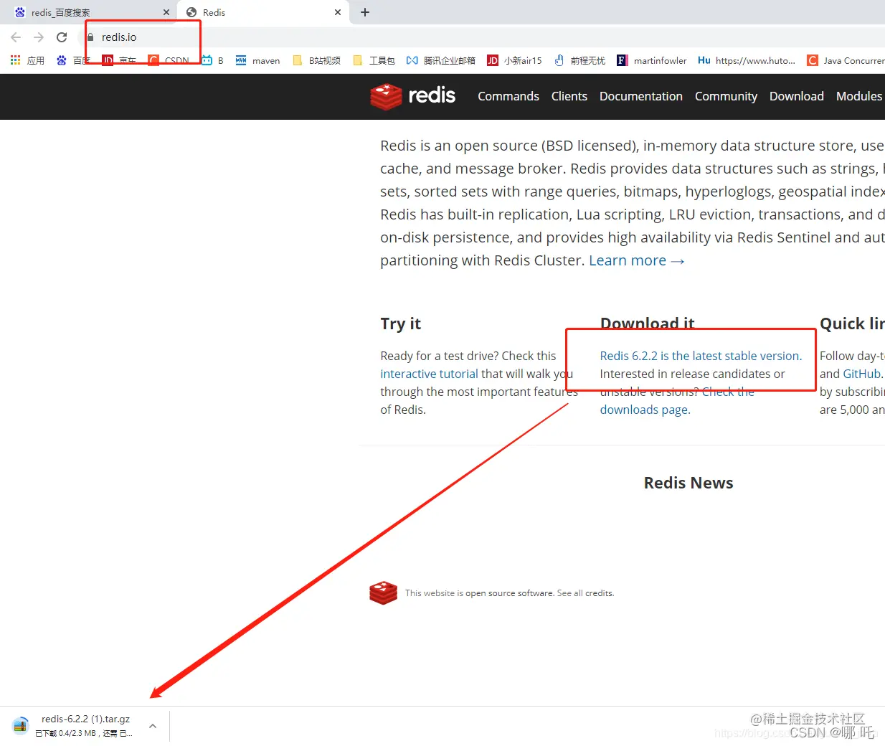885x746 pixels.
Task: Click the browser back arrow
Action: pos(16,37)
